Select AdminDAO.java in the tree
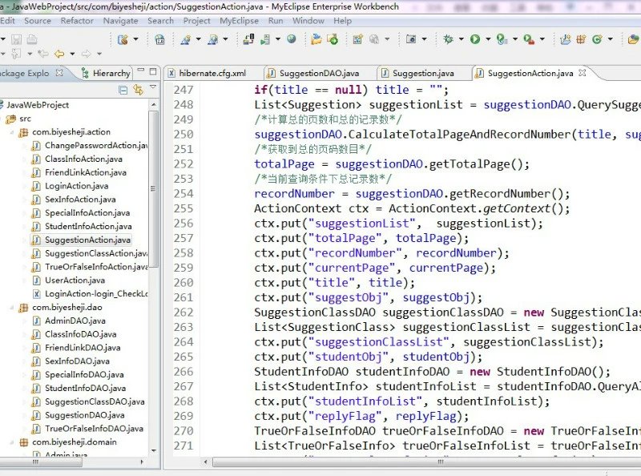 point(75,321)
